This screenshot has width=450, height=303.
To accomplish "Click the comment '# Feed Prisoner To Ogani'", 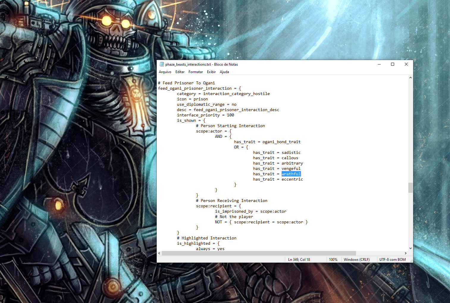I will point(186,83).
